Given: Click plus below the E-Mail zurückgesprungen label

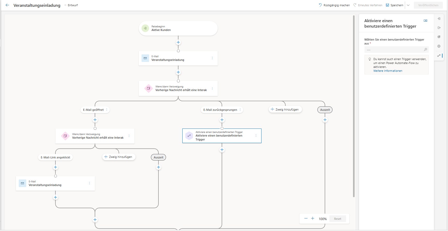Looking at the screenshot, I should point(222,120).
